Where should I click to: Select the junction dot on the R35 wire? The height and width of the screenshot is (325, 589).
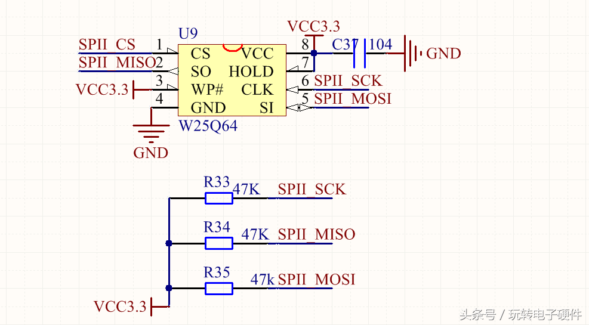click(169, 288)
